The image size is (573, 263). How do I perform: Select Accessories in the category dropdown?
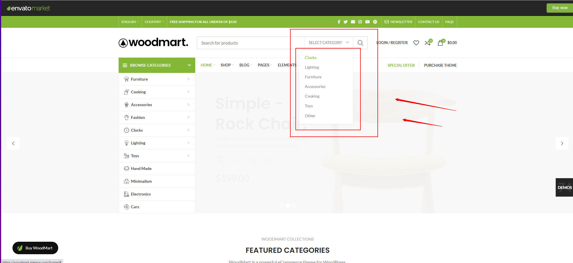pyautogui.click(x=315, y=87)
